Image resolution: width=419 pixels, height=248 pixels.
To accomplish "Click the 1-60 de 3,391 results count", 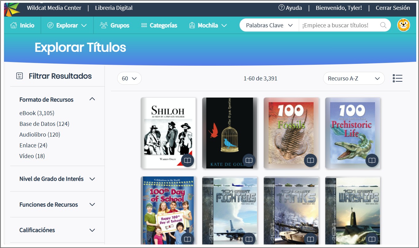I will 260,79.
